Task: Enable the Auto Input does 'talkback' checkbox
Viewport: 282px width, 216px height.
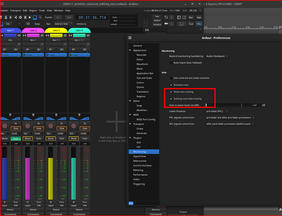Action: coord(171,63)
